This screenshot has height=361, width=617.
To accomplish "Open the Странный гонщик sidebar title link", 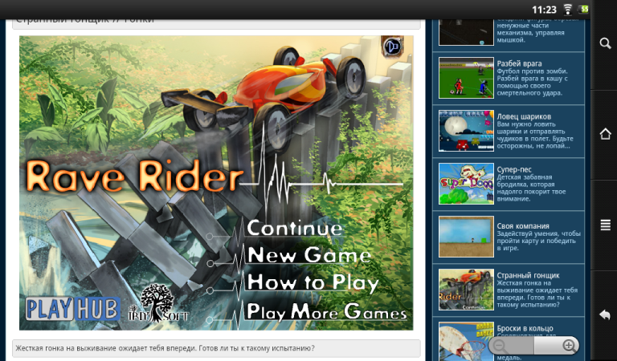I will (x=528, y=275).
